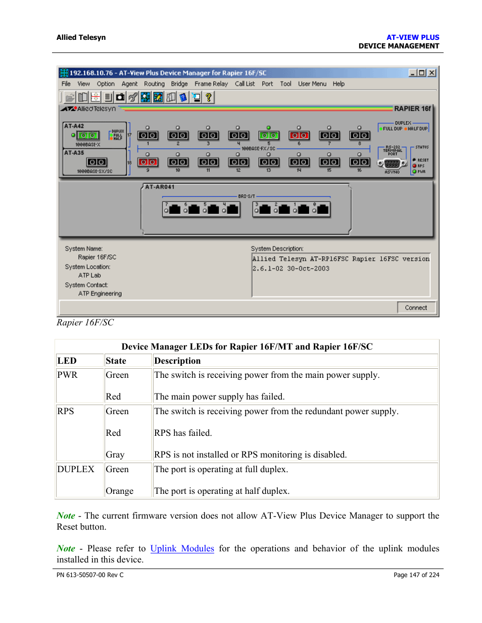This screenshot has height=623, width=482.
Task: Select fiber port 15 on the switch
Action: tap(329, 162)
